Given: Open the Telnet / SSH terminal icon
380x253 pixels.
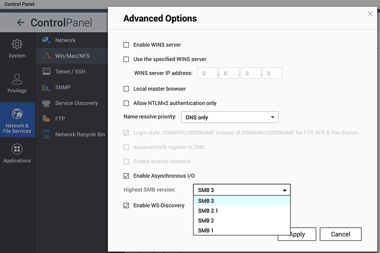Looking at the screenshot, I should (x=46, y=71).
